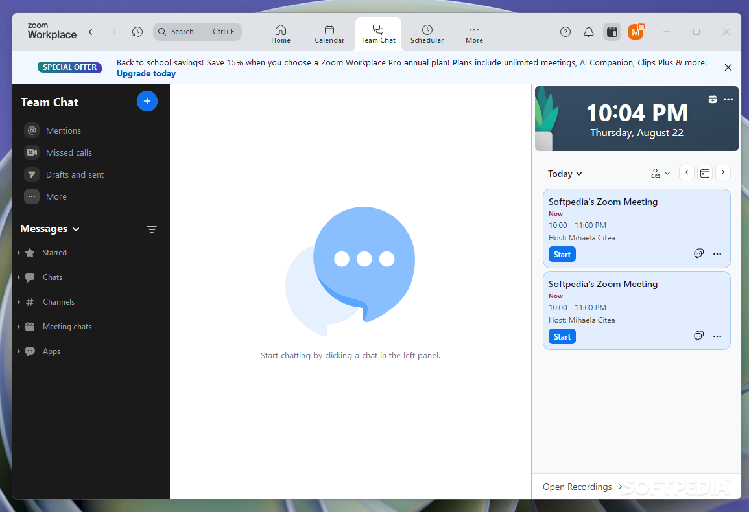Screen dimensions: 749x512
Task: Open more options for second Softpedia's meeting
Action: (717, 336)
